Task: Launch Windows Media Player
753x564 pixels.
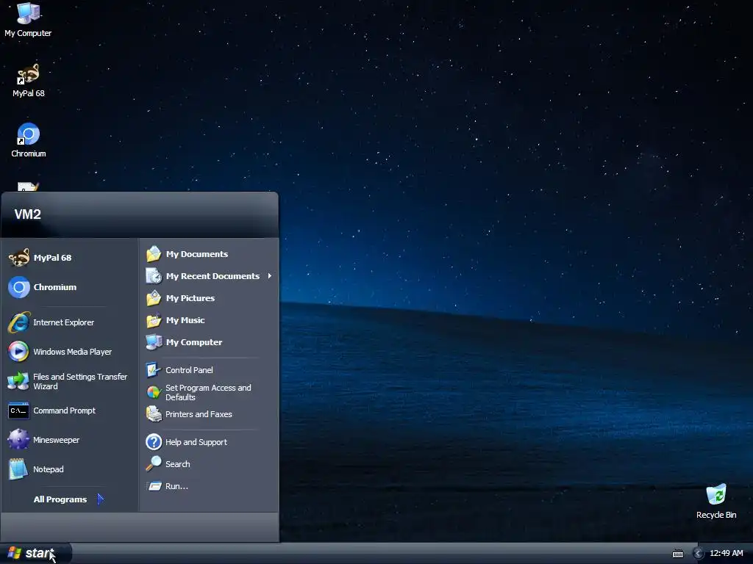Action: tap(70, 352)
